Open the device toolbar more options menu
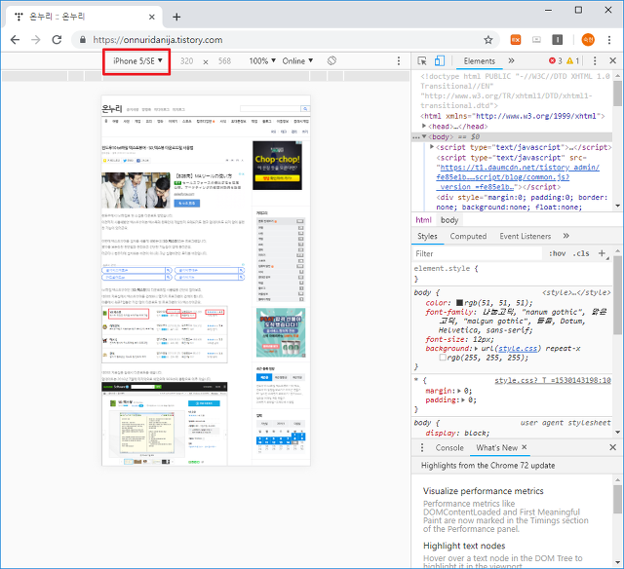 coord(399,60)
